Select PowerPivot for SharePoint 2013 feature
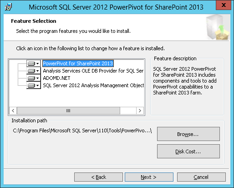The image size is (234, 188). pyautogui.click(x=78, y=63)
